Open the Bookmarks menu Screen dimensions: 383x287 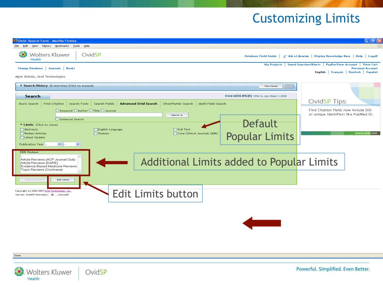62,46
